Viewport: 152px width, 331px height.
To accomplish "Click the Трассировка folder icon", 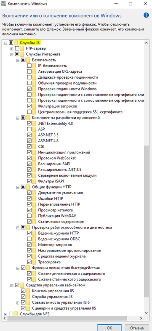I will 35,262.
